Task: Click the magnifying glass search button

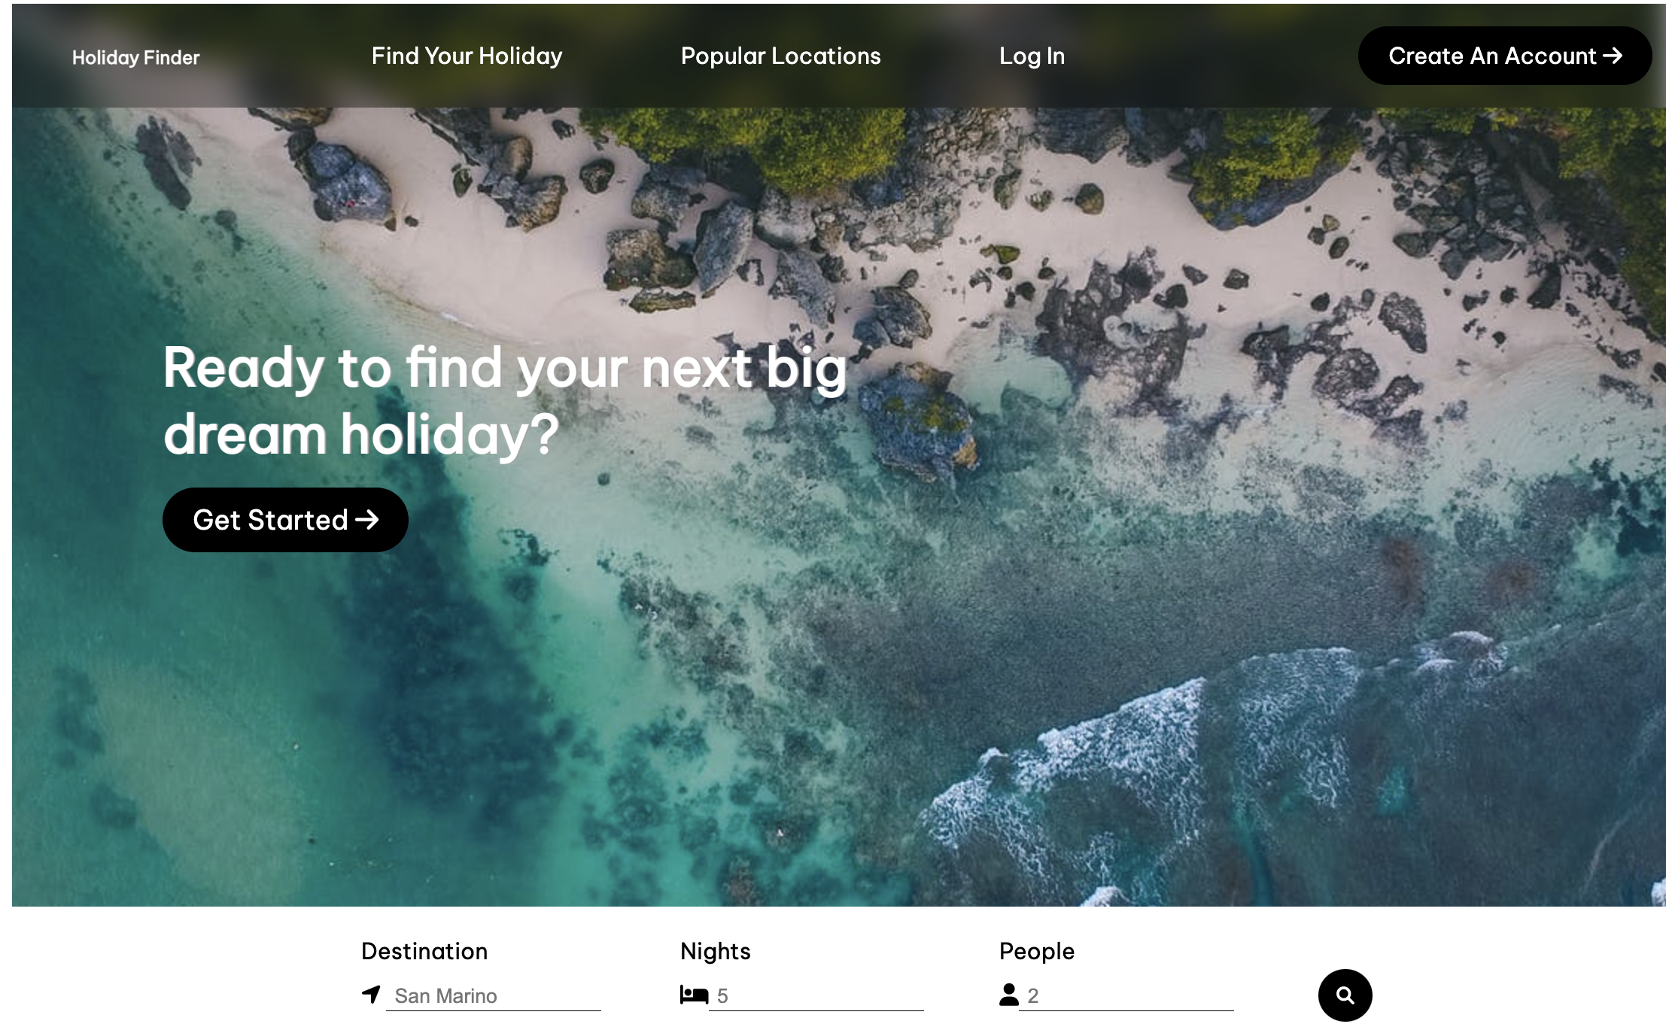Action: (x=1345, y=995)
